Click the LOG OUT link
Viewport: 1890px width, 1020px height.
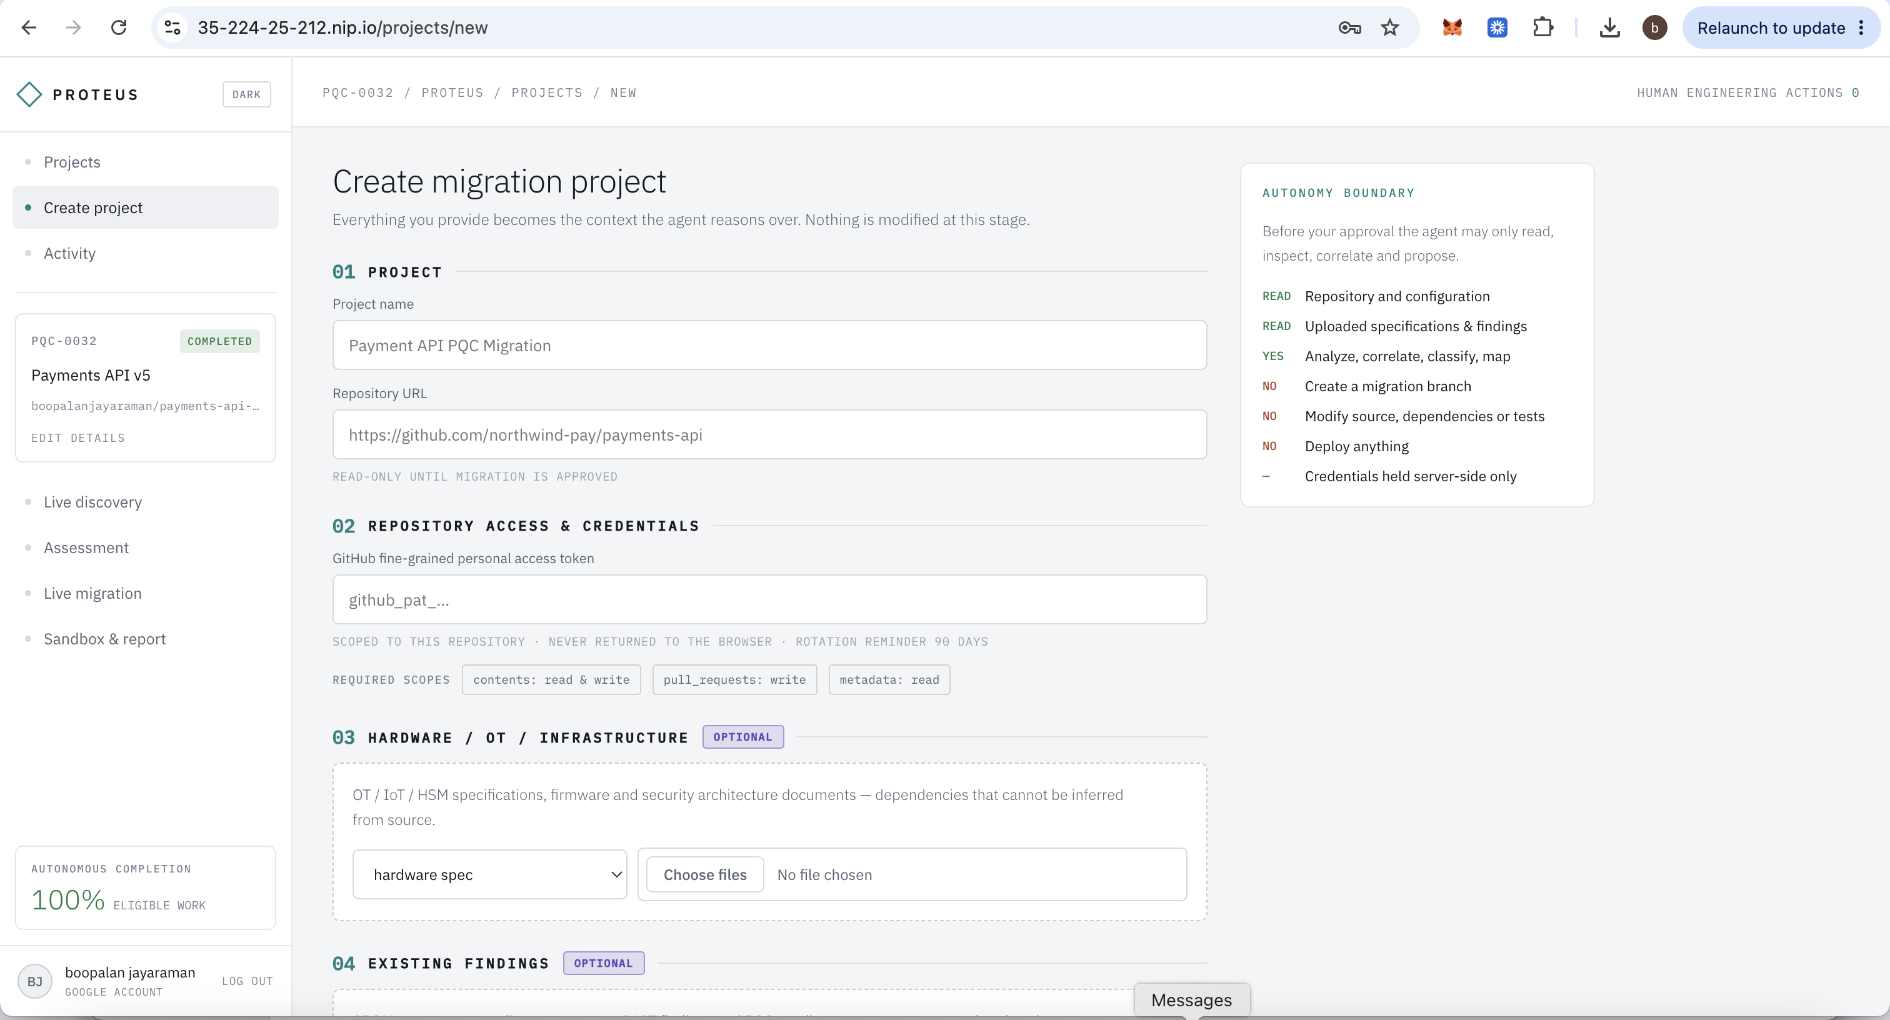point(248,981)
